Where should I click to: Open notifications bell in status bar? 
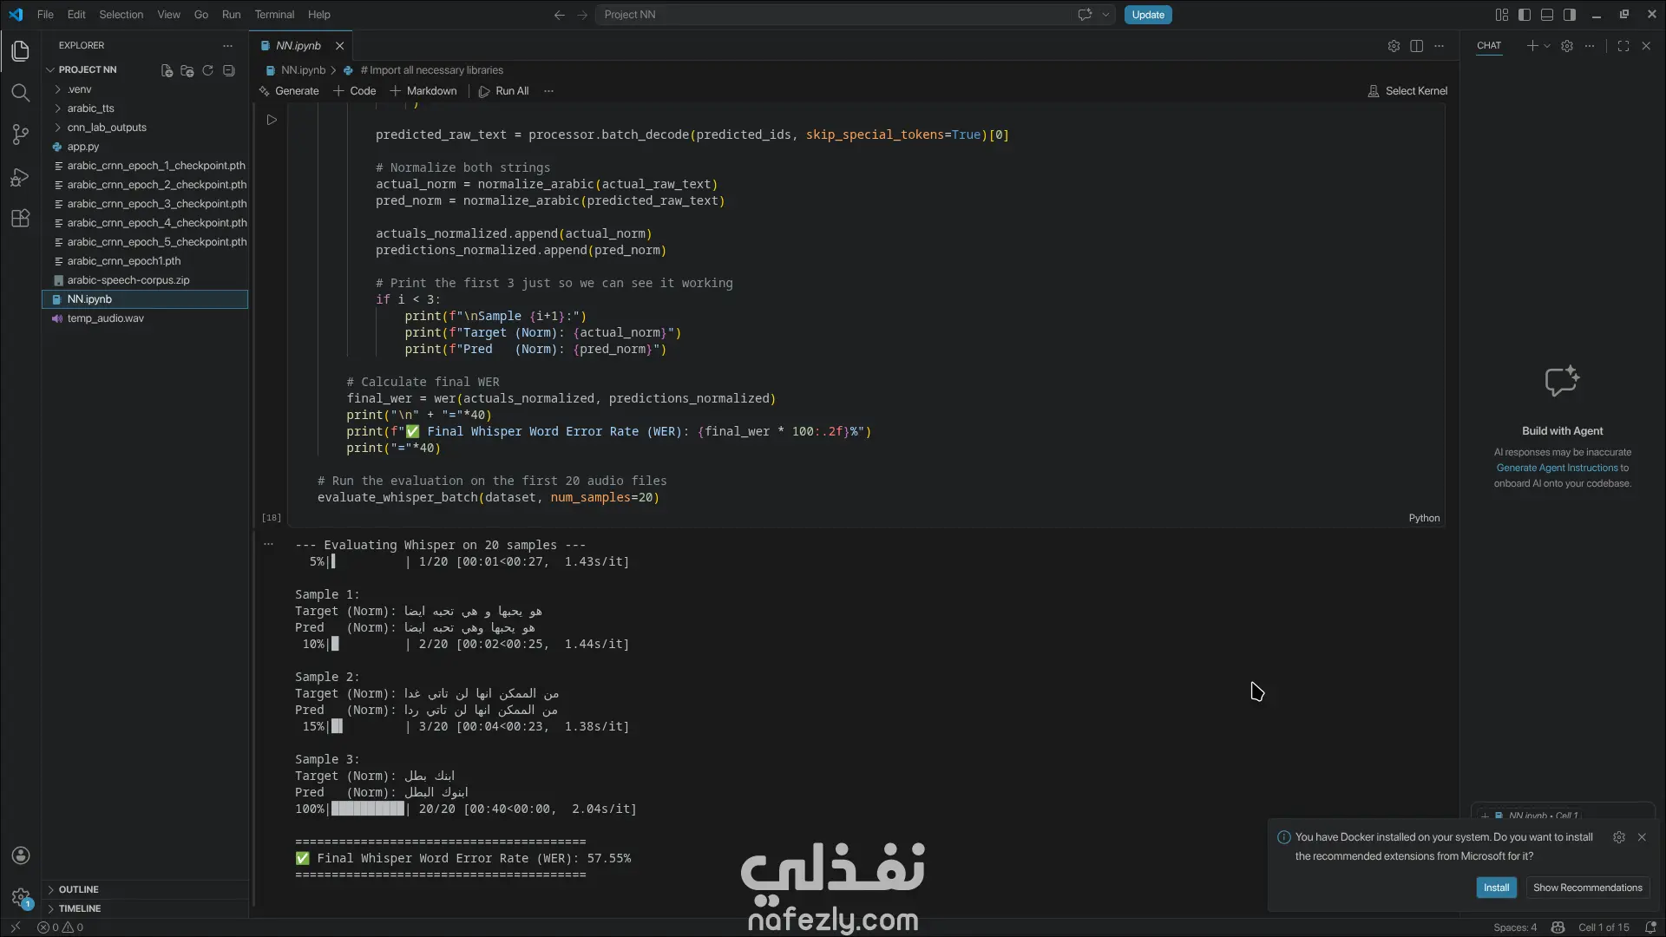point(1650,927)
